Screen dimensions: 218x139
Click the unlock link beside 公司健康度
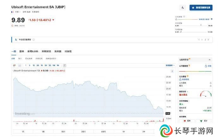pos(208,66)
